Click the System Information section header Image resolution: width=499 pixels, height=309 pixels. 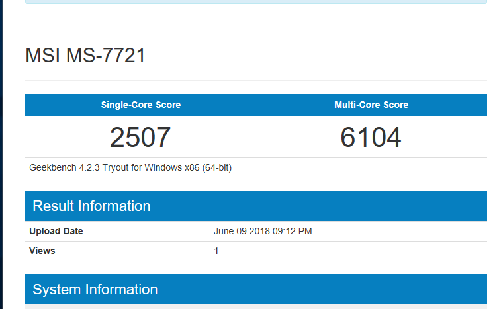256,289
